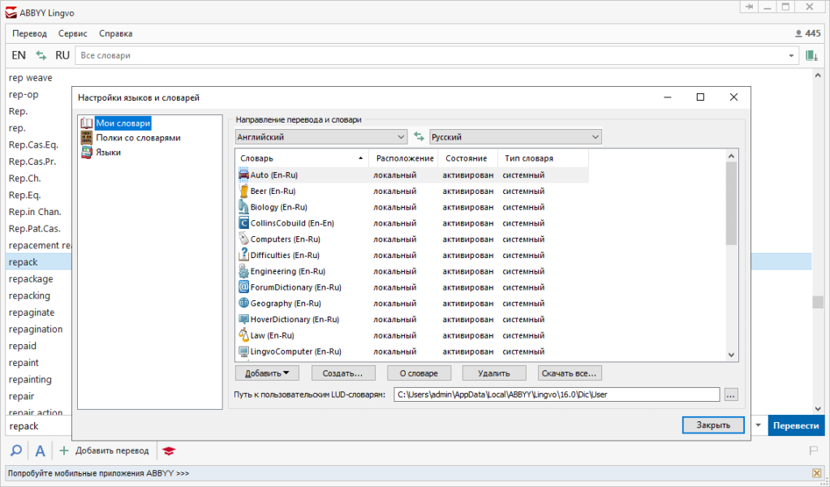The image size is (830, 487).
Task: Click the ForumDictionary @ icon
Action: (x=243, y=287)
